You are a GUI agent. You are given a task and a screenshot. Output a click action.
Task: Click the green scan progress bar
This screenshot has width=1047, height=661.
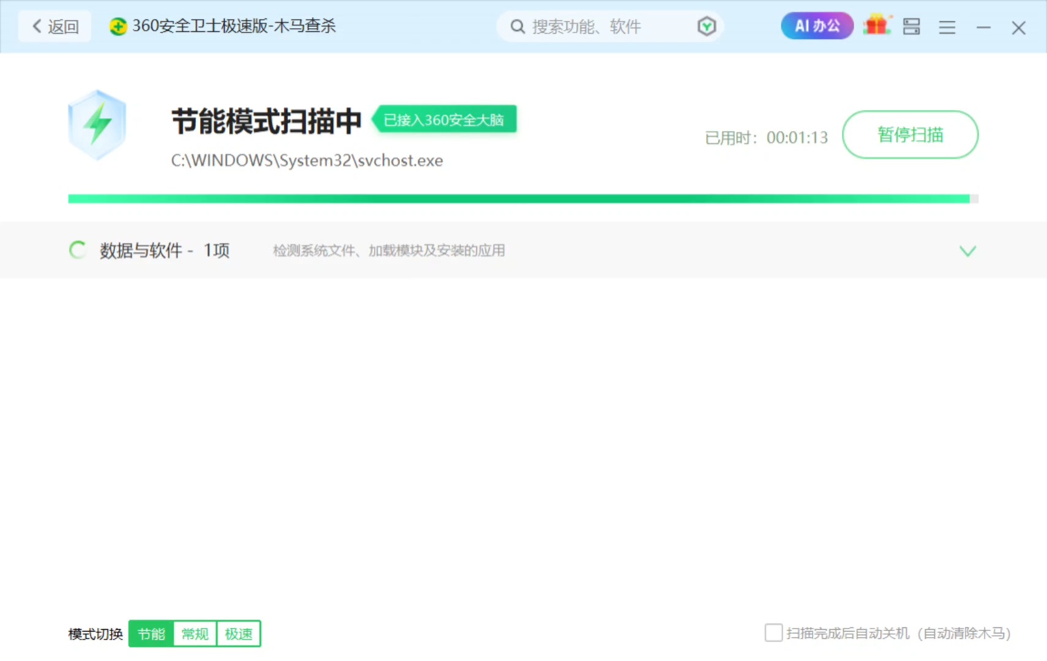coord(523,199)
